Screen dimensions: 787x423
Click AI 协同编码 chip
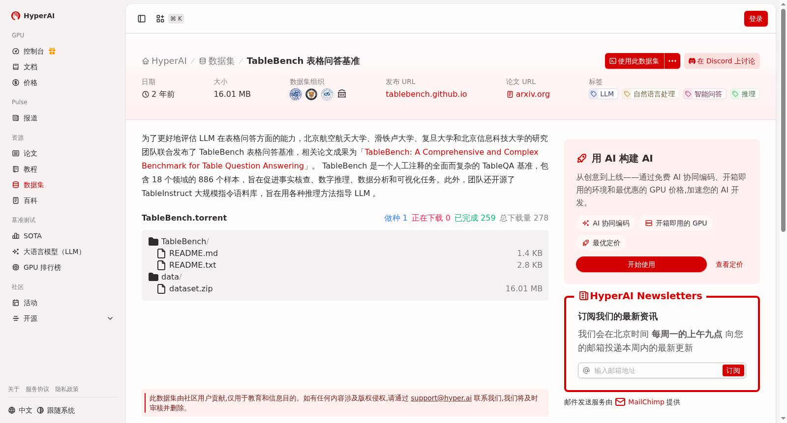point(605,223)
